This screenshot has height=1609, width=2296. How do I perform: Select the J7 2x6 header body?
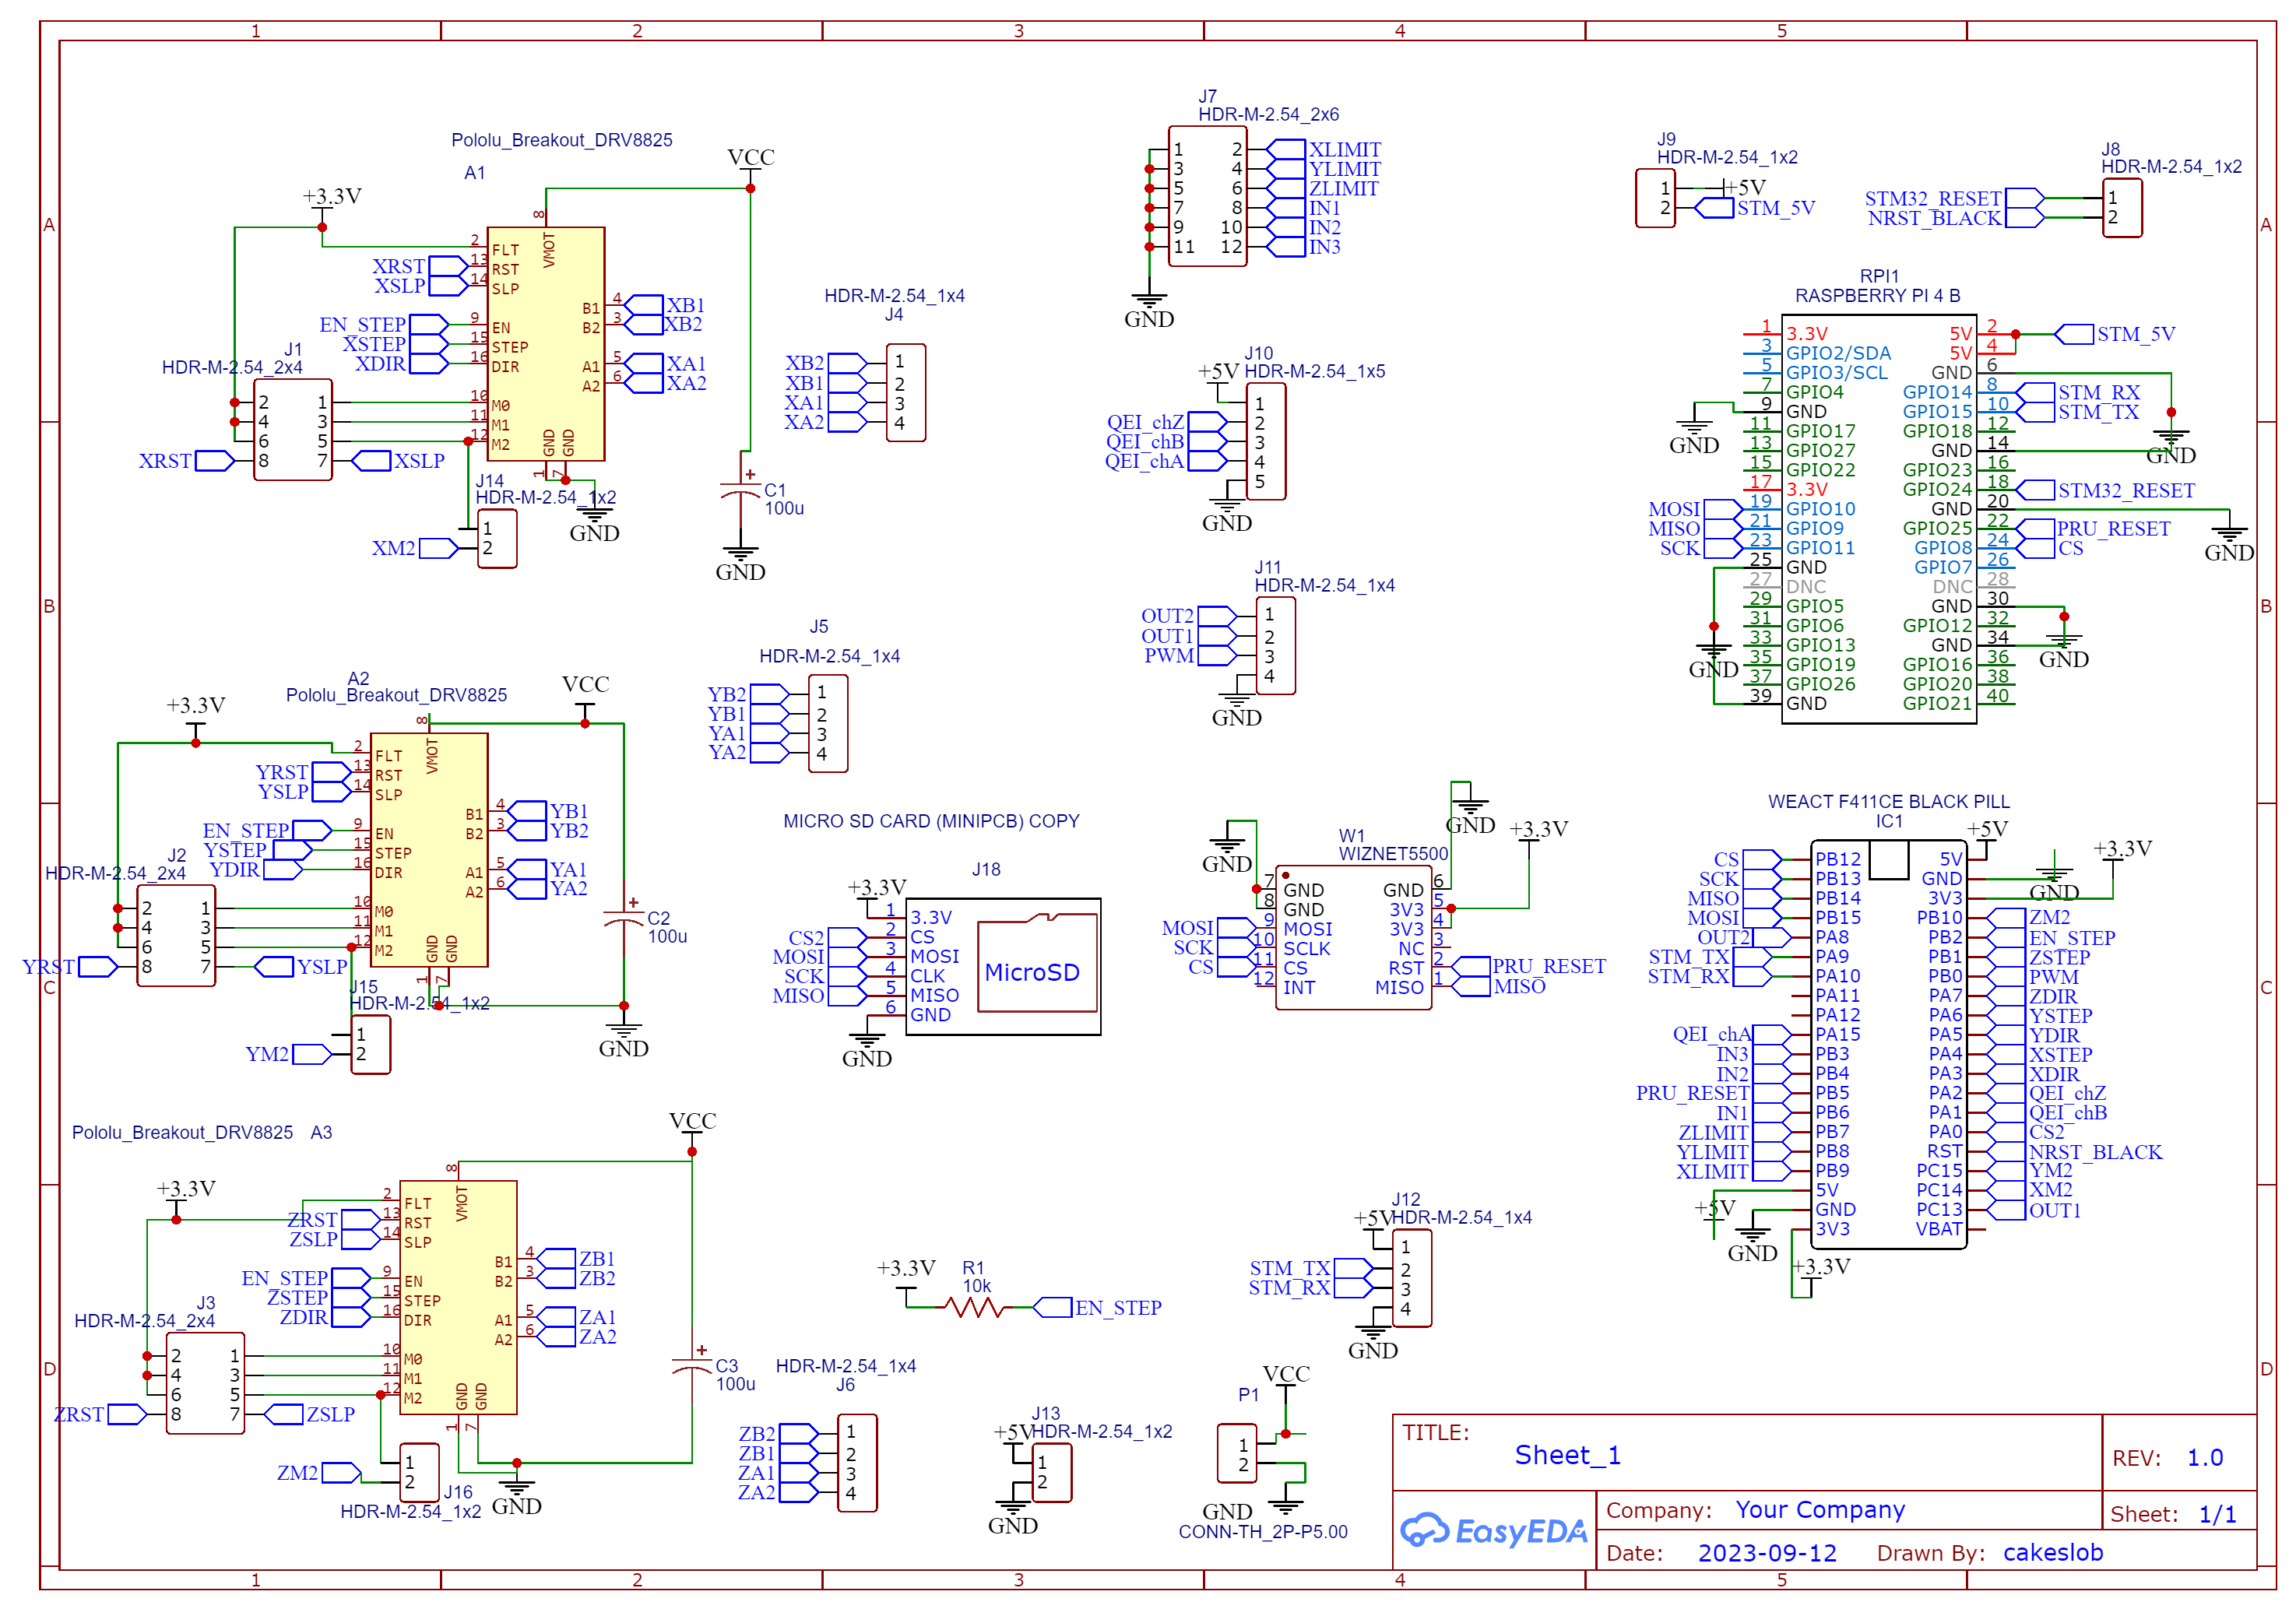coord(1208,197)
